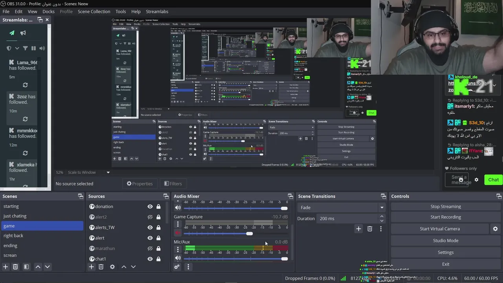Open the Streamlabs megaphone alerts tab
Viewport: 503px width, 283px height.
[x=23, y=33]
